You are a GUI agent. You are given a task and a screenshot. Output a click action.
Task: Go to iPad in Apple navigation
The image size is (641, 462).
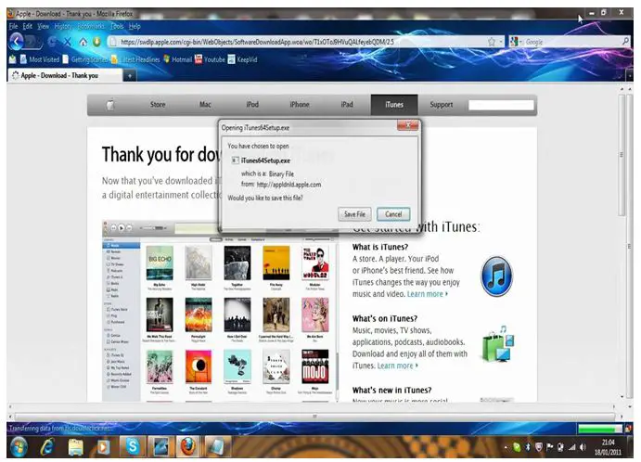[x=347, y=105]
